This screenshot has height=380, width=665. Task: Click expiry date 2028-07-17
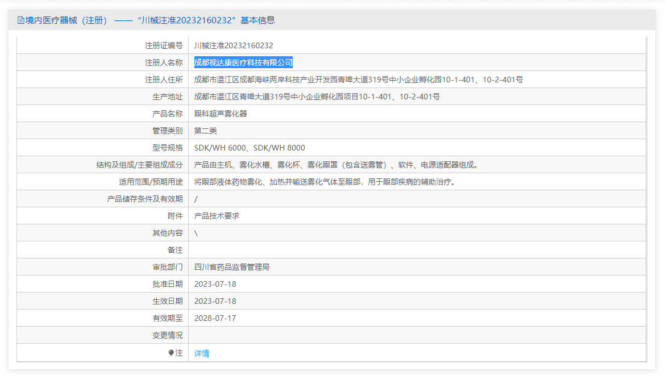(x=215, y=318)
